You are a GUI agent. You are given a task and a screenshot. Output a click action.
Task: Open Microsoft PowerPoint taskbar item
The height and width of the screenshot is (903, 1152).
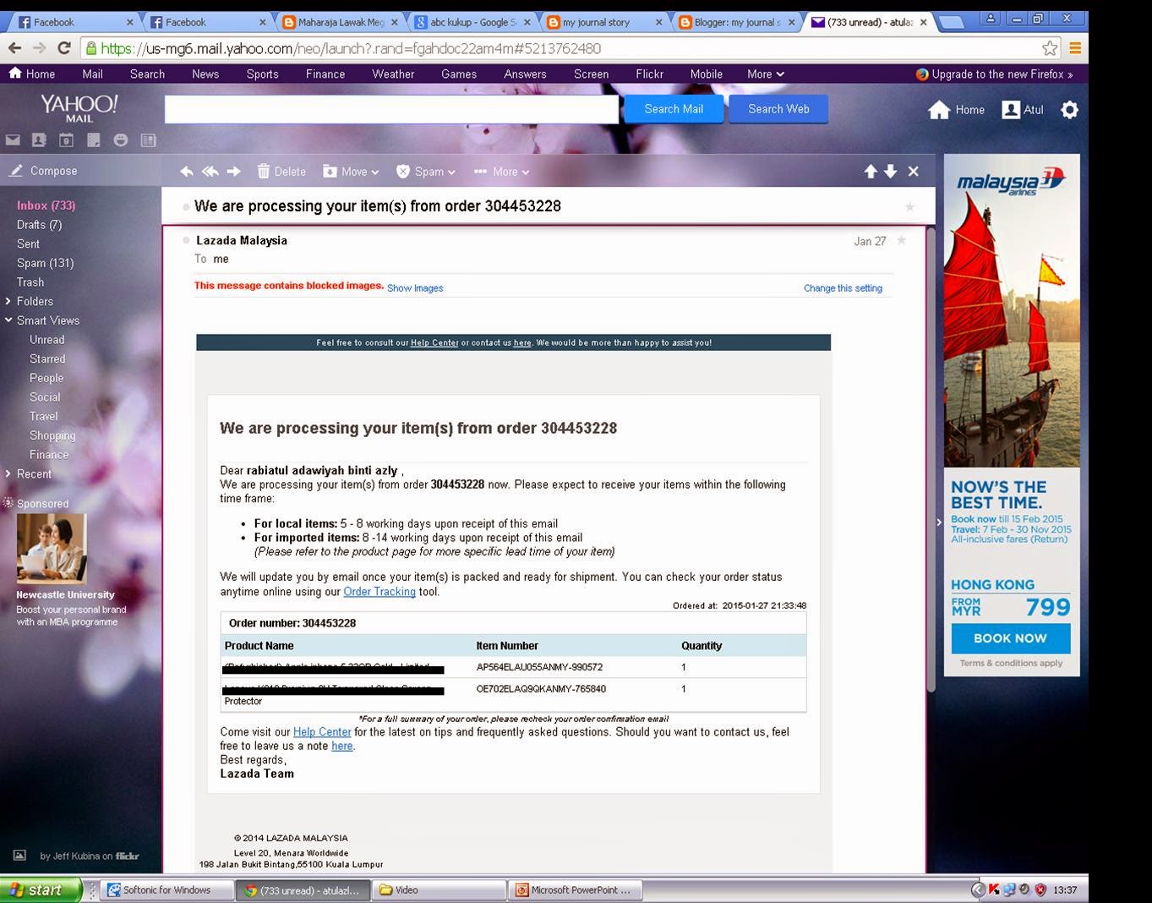point(575,890)
